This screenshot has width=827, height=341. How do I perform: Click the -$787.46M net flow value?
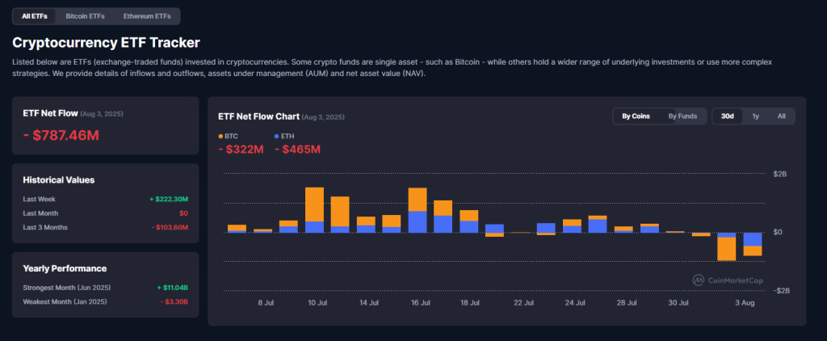[61, 135]
